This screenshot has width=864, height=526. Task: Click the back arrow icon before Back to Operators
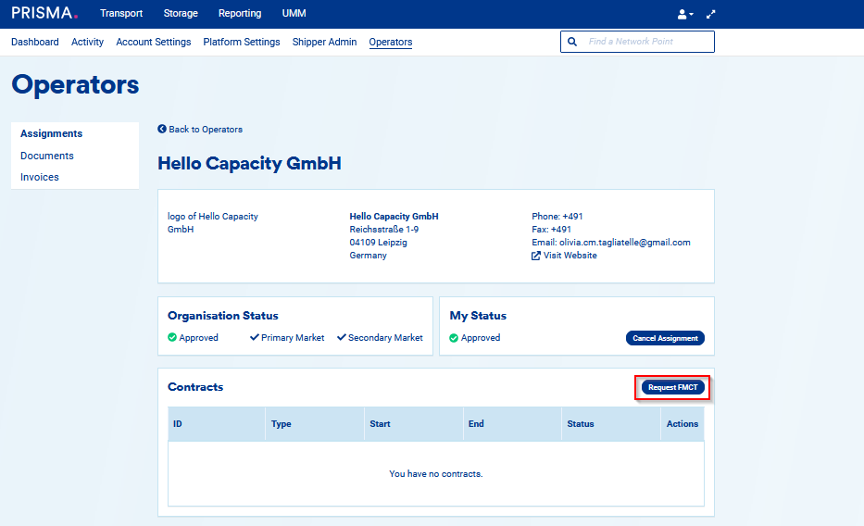click(162, 129)
